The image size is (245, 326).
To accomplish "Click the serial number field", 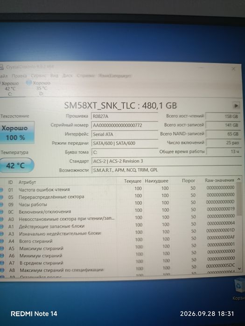I will click(125, 125).
